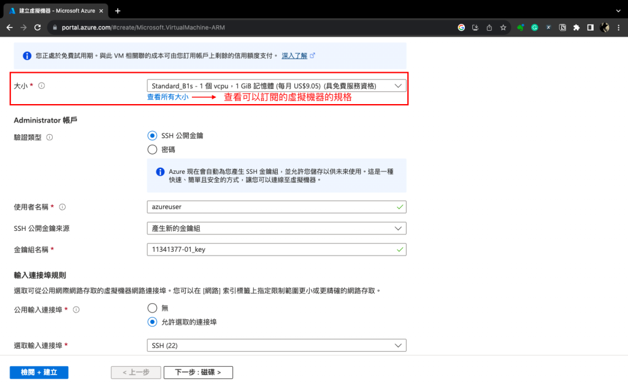Select 無 for public inbound ports
This screenshot has width=628, height=392.
(152, 308)
